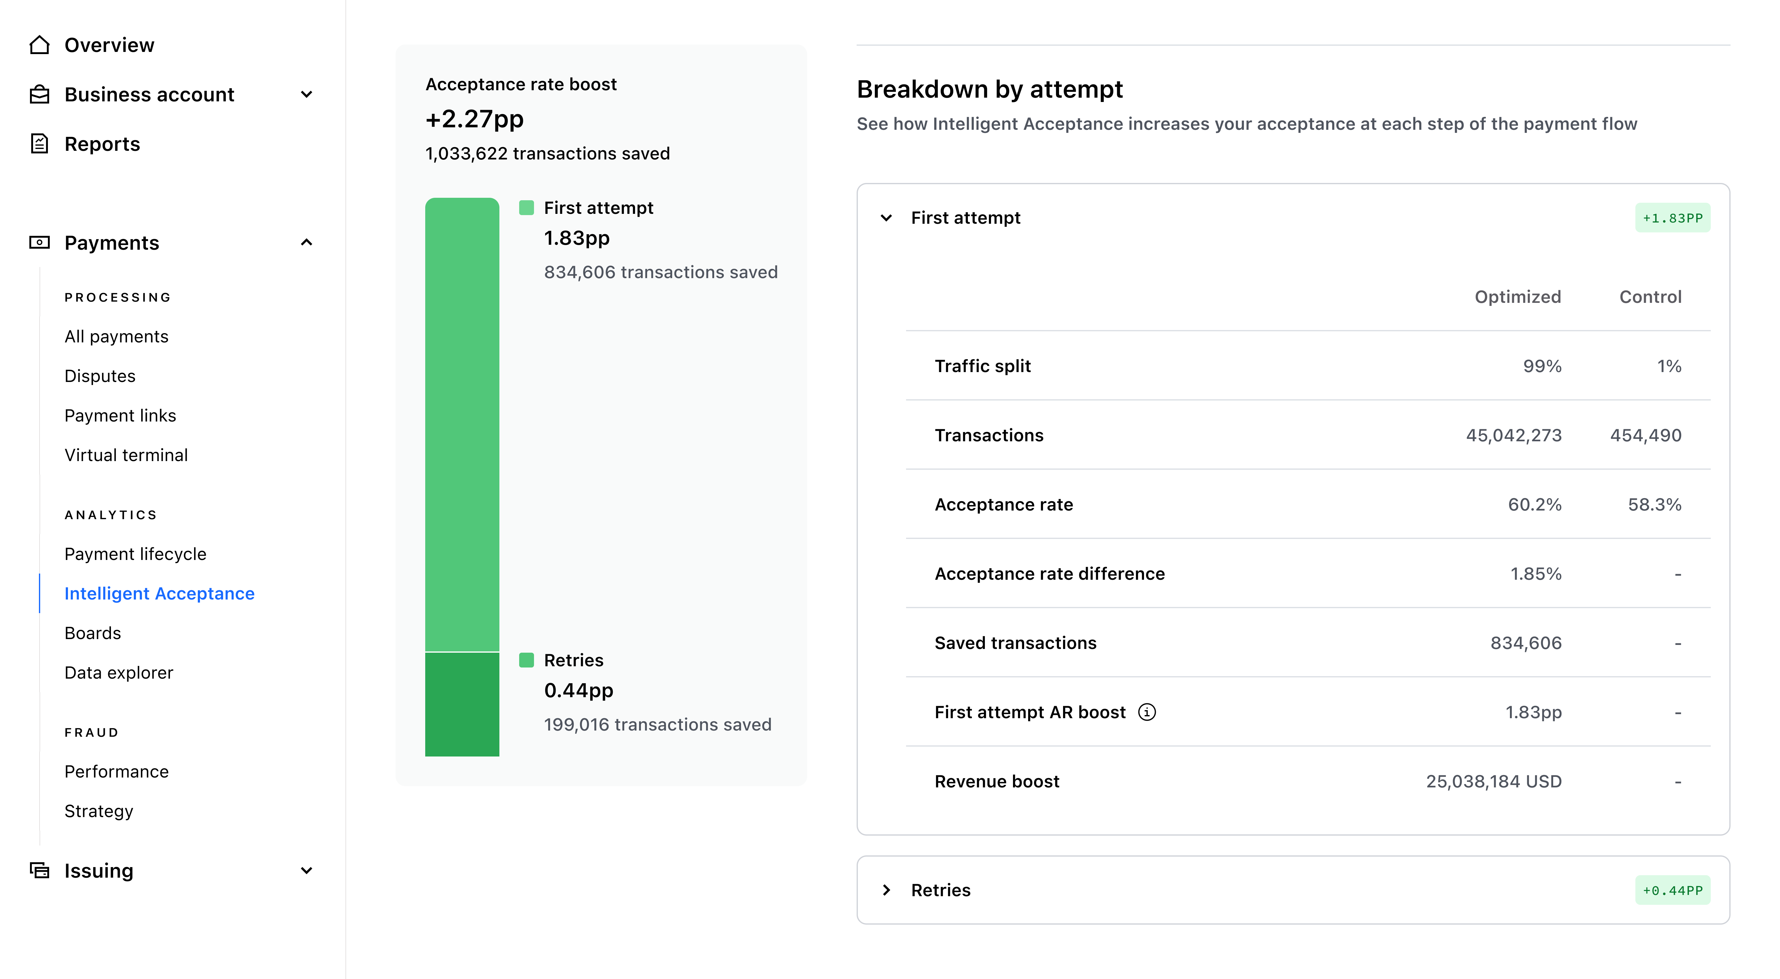The image size is (1780, 979).
Task: Expand the Issuing section chevron
Action: [307, 871]
